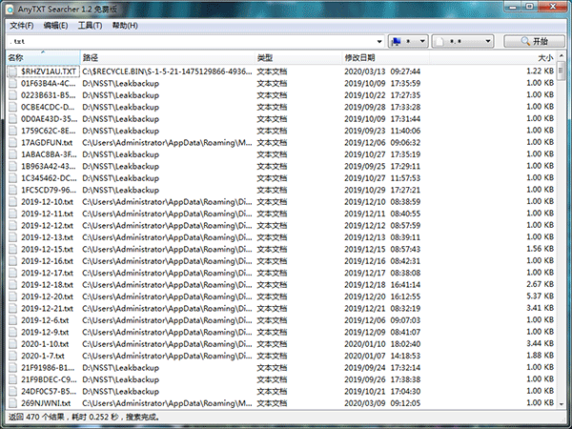Select the 24DF0C57-B5 file name
The width and height of the screenshot is (572, 429).
pyautogui.click(x=49, y=392)
